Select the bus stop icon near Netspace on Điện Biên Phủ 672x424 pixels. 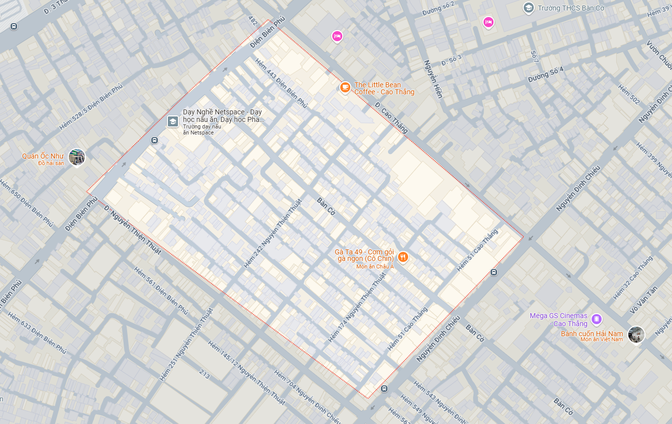pyautogui.click(x=154, y=141)
